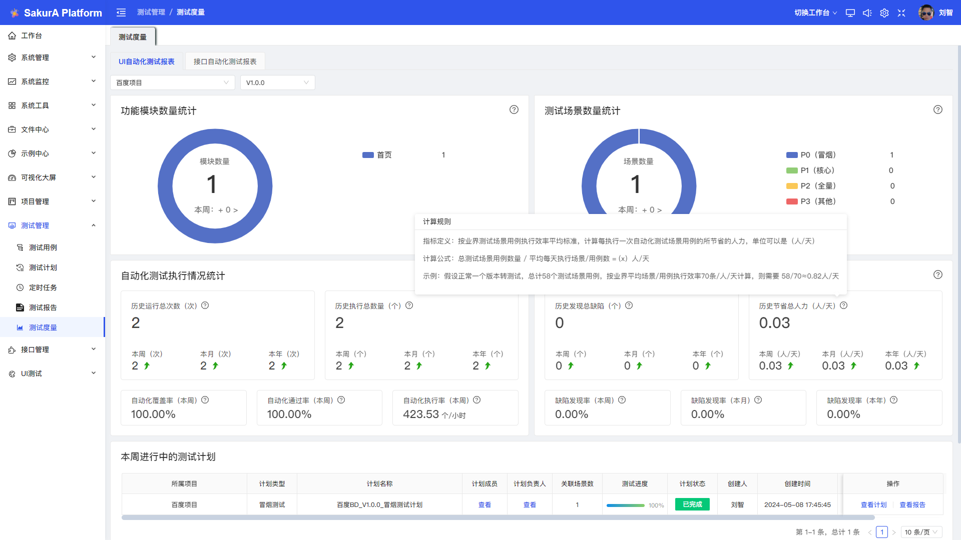Click 本周: + 0 > under 模块数量
This screenshot has width=961, height=540.
[216, 210]
